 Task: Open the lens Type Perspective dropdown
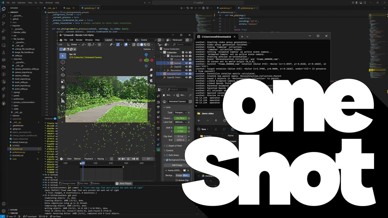pyautogui.click(x=180, y=112)
